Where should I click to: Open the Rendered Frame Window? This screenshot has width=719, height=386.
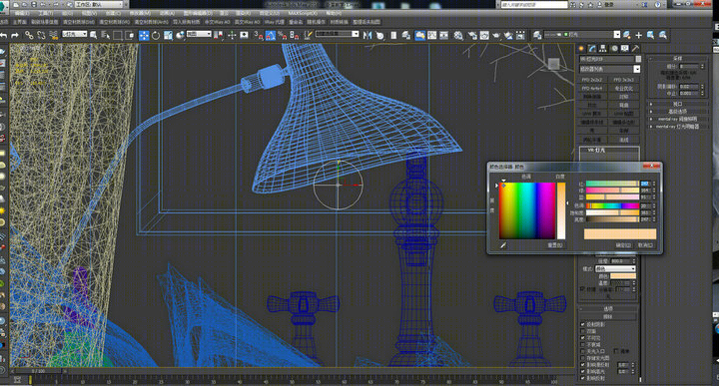click(x=484, y=35)
